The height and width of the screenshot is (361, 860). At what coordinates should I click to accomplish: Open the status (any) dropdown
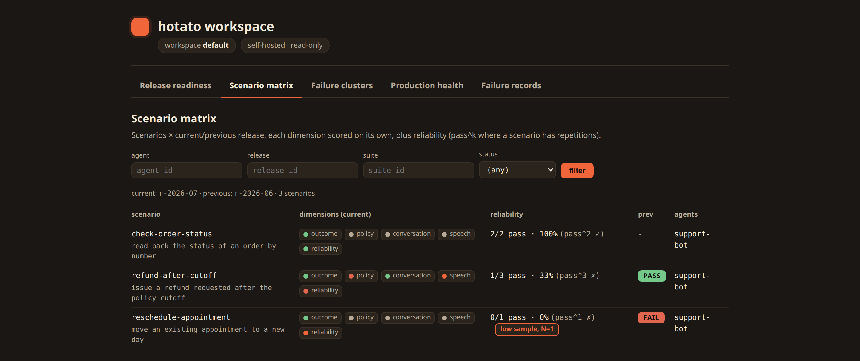[x=517, y=170]
